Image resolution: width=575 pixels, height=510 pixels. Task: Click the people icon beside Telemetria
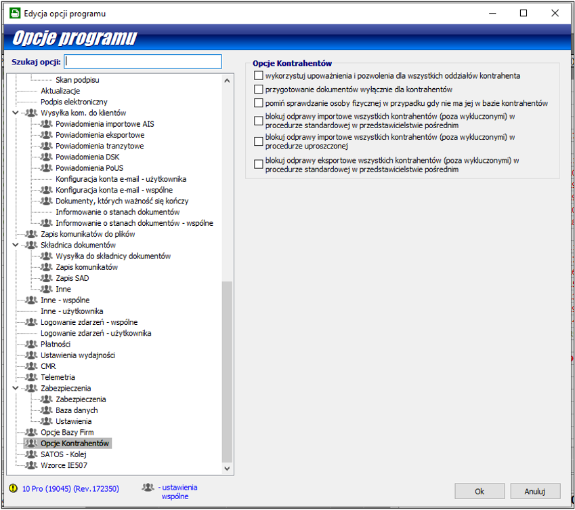tap(31, 377)
